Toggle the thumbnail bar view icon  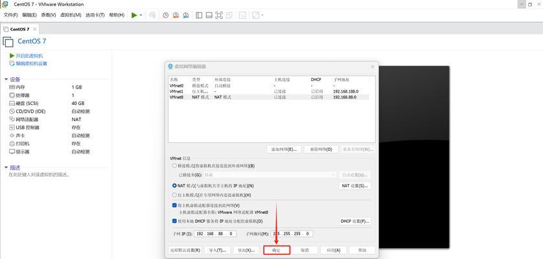(x=209, y=16)
